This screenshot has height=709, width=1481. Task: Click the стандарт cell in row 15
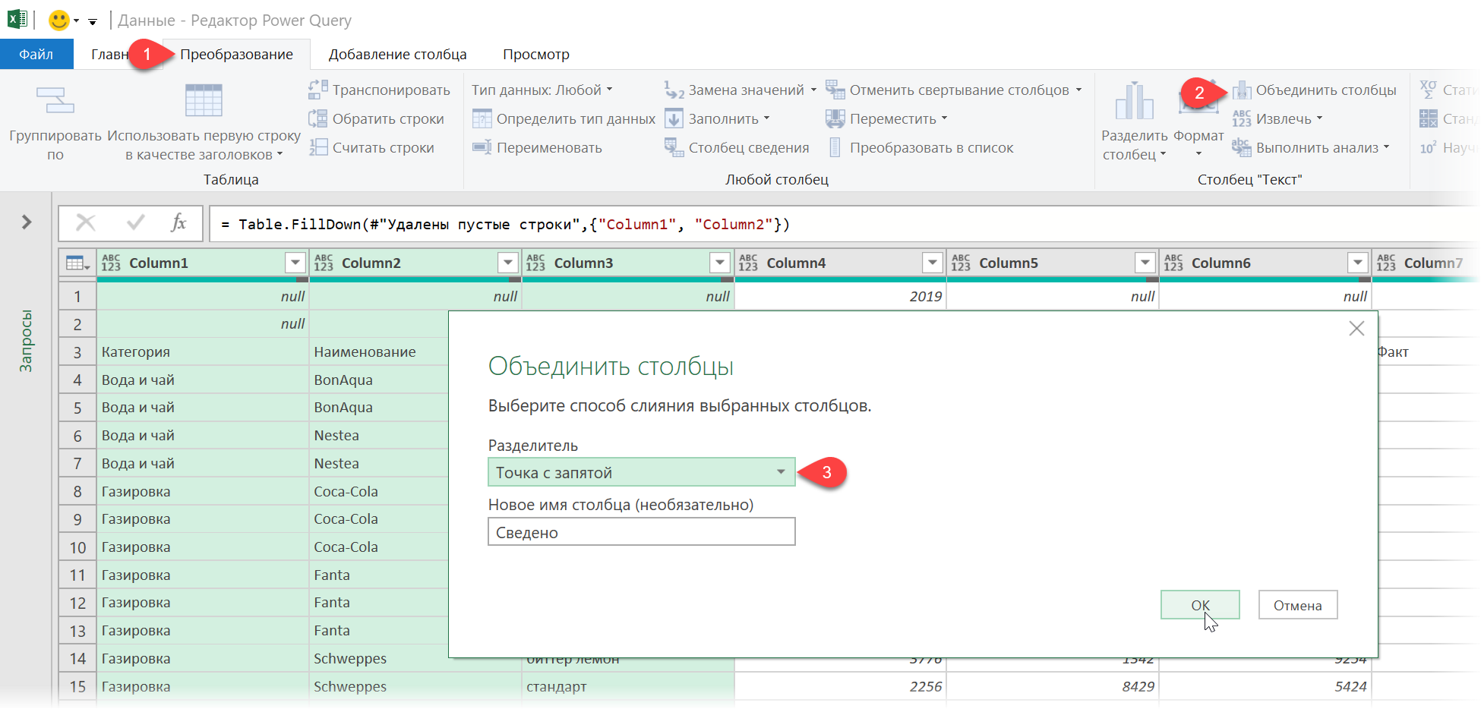click(x=628, y=686)
